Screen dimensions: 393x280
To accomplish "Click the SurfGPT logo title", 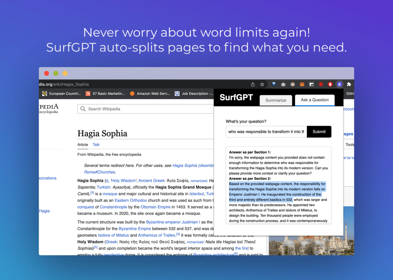I will click(x=236, y=97).
